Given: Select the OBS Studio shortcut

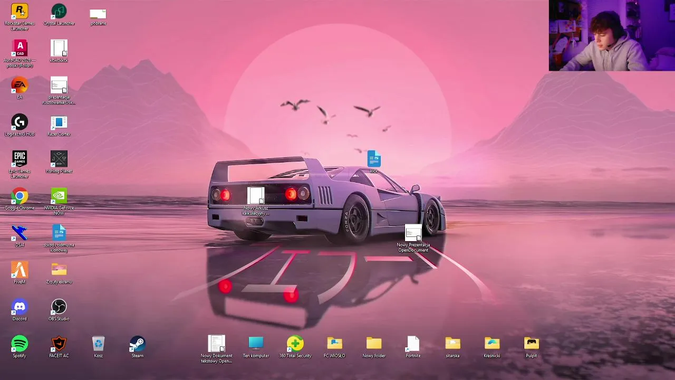Looking at the screenshot, I should pyautogui.click(x=59, y=310).
